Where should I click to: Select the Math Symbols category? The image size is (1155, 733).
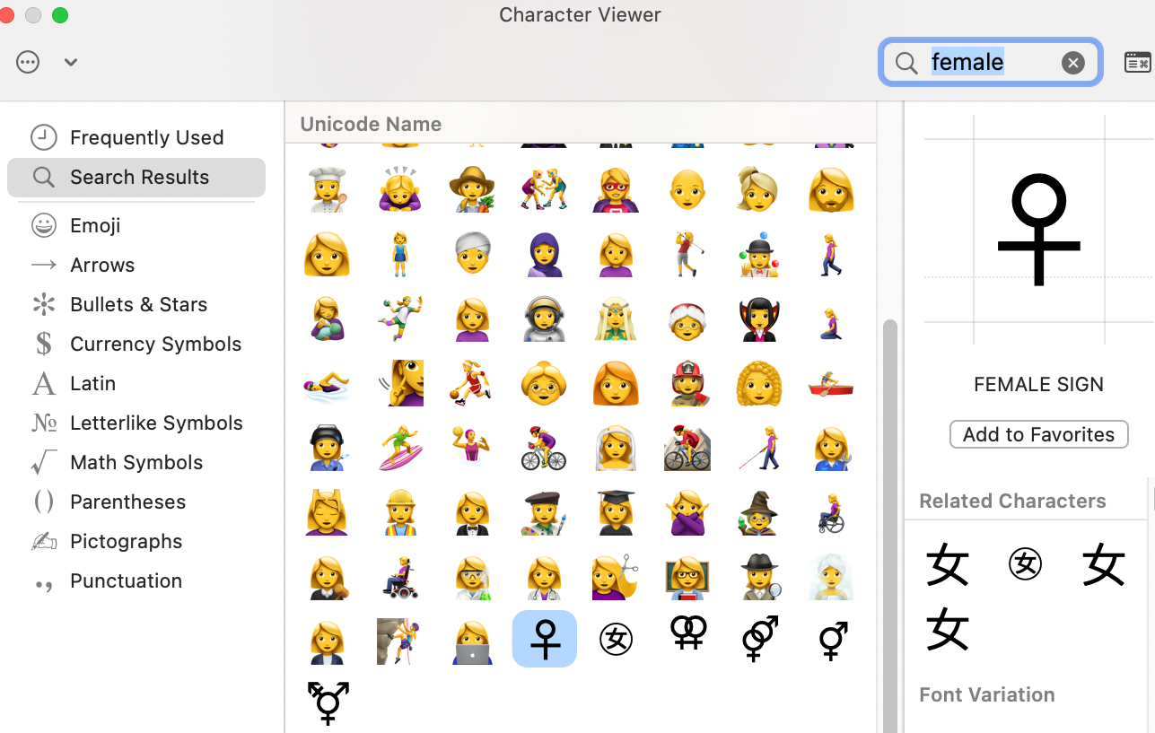pos(136,462)
